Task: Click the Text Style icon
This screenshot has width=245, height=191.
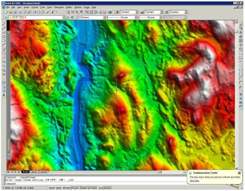Action: tap(117, 12)
